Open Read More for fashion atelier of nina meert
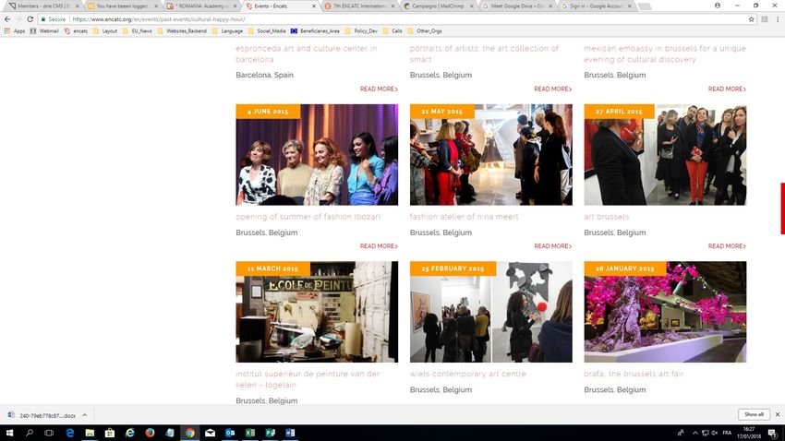This screenshot has height=441, width=785. coord(552,246)
